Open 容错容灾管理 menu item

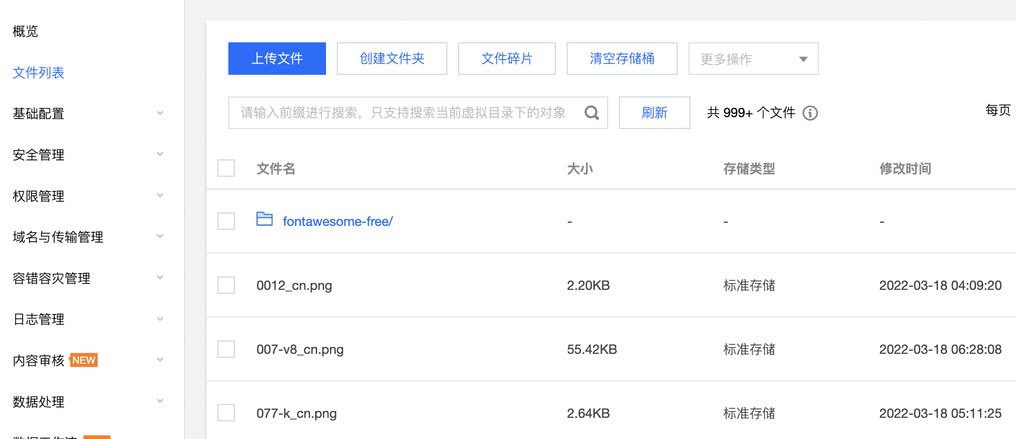click(x=52, y=279)
